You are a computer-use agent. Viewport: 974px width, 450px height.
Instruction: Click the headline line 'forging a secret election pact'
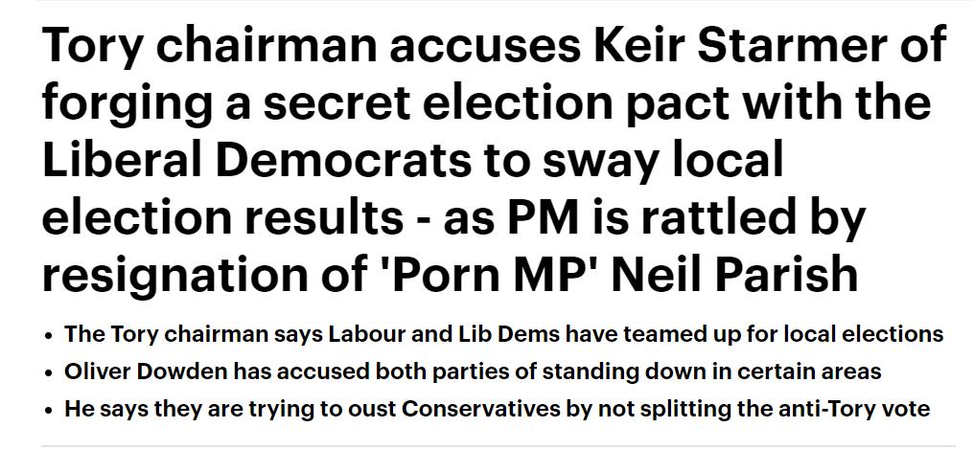coord(486,103)
